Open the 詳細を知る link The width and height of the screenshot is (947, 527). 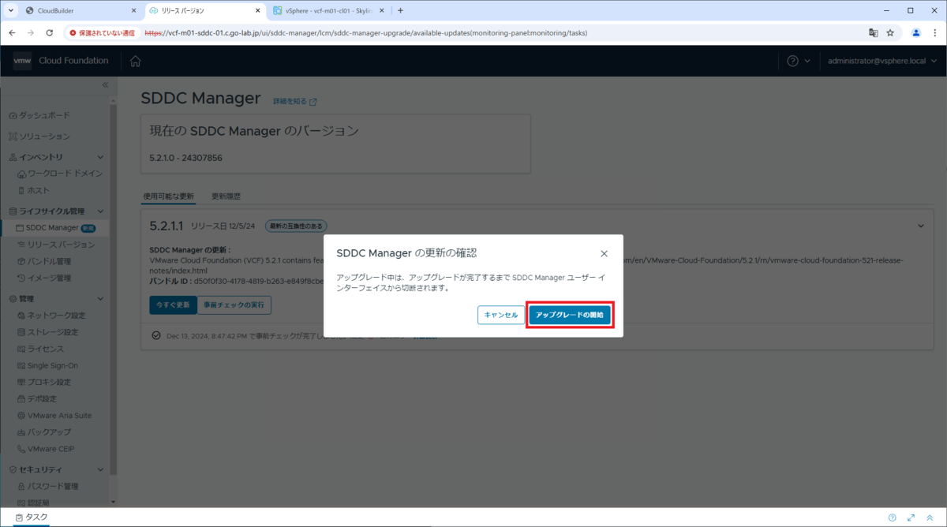294,102
